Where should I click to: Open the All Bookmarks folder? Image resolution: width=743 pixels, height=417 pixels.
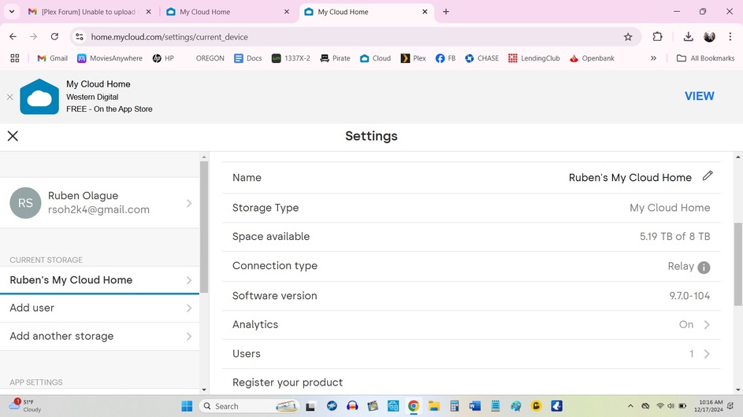click(705, 58)
